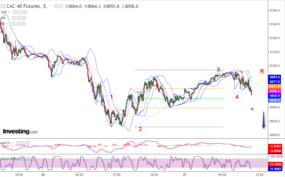The width and height of the screenshot is (285, 177).
Task: Remove the Stoch RSI indicator with its X icon
Action: tap(33, 159)
